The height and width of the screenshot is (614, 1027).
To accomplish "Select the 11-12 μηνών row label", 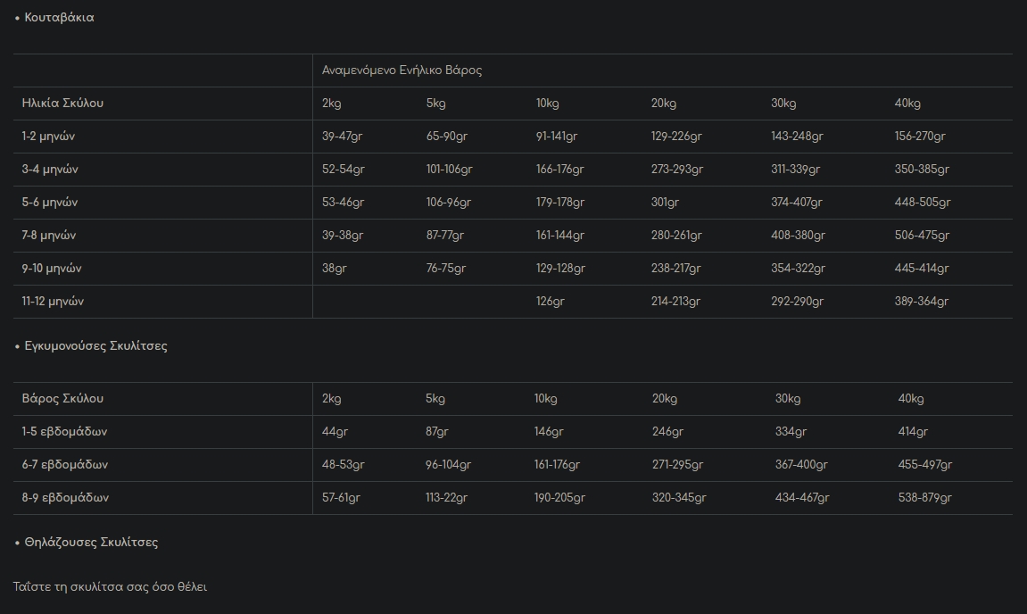I will pyautogui.click(x=53, y=302).
